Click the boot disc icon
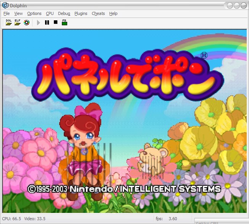Screen dimensions: 249x224 click(26, 23)
